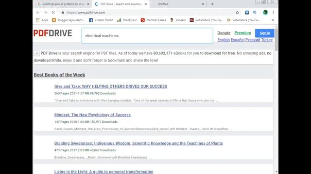This screenshot has width=311, height=174.
Task: Click the Best Books of the Week heading
Action: tap(59, 75)
